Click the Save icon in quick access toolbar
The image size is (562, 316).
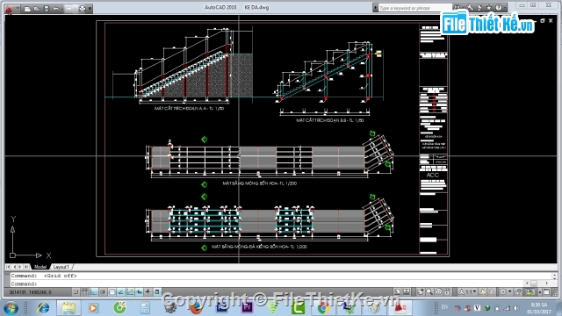tap(46, 9)
